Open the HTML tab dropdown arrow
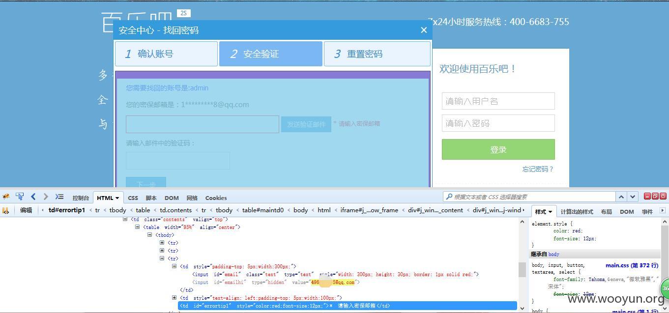Screen dimensions: 669x313 pos(117,198)
